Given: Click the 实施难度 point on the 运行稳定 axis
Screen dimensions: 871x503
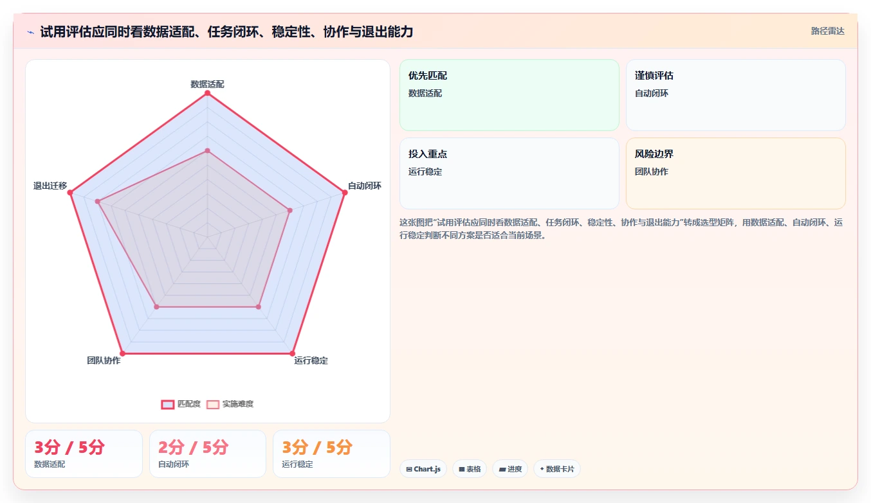Looking at the screenshot, I should tap(259, 307).
